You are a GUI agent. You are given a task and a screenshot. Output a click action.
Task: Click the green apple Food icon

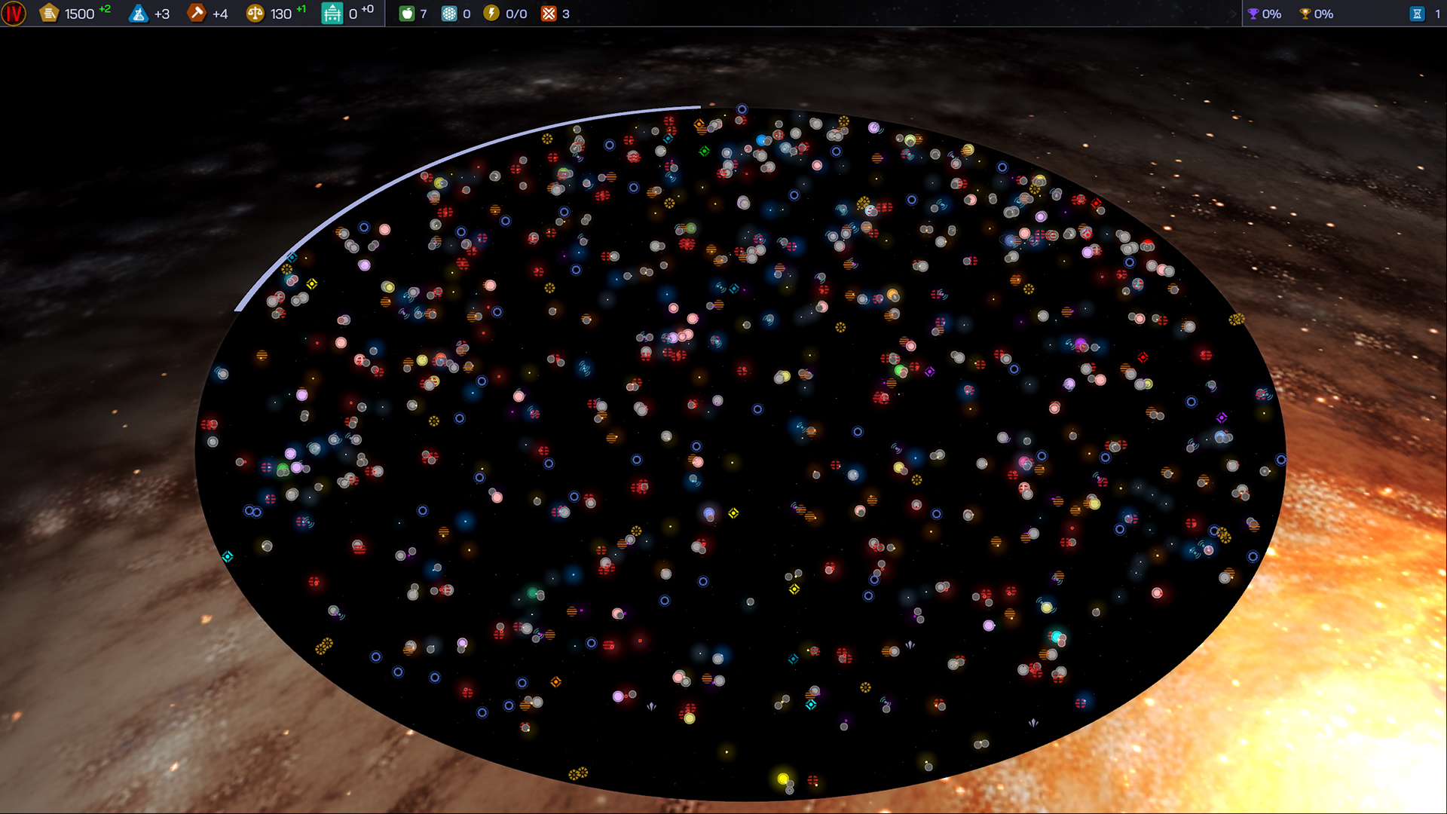coord(407,14)
